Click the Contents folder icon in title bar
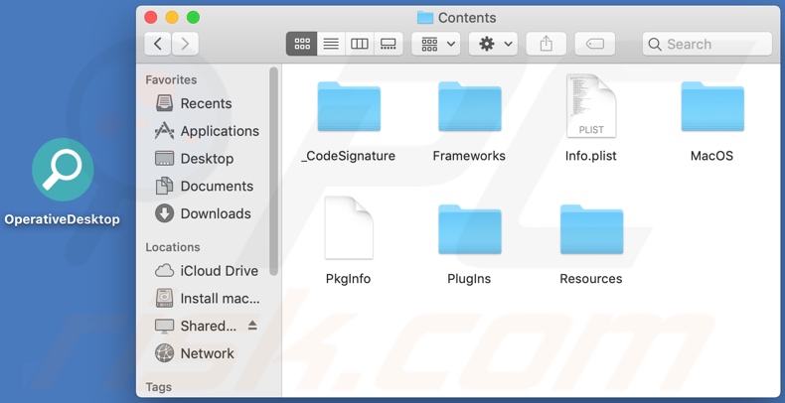Viewport: 785px width, 403px height. click(x=425, y=18)
